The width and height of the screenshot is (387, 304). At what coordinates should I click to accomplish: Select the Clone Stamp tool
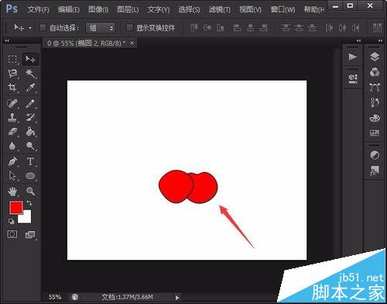click(12, 118)
